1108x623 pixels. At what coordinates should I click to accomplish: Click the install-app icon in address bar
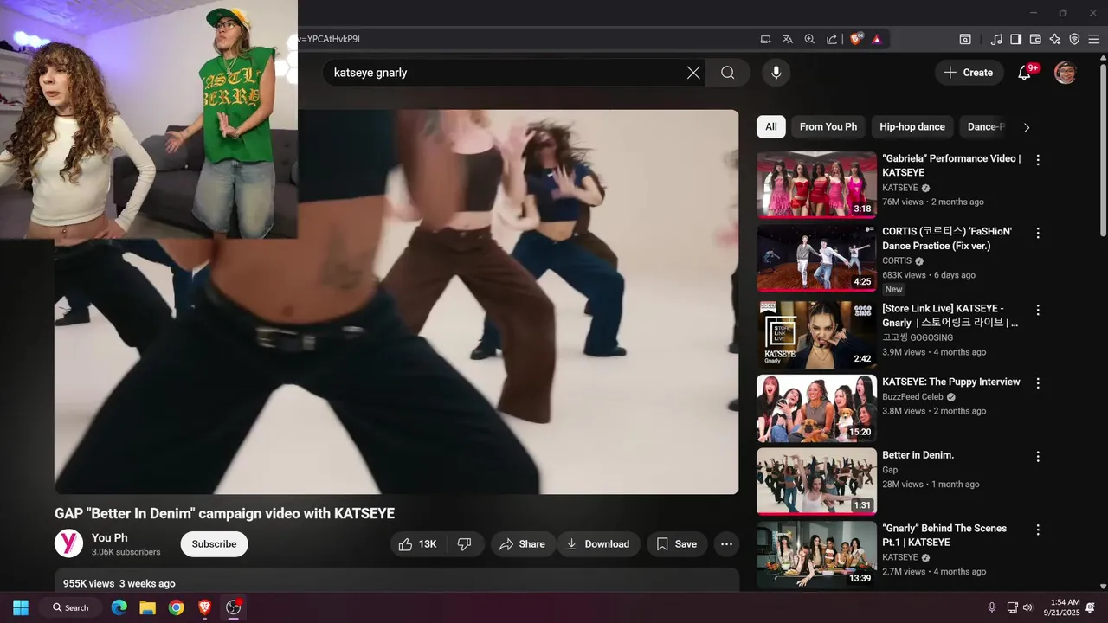[765, 39]
